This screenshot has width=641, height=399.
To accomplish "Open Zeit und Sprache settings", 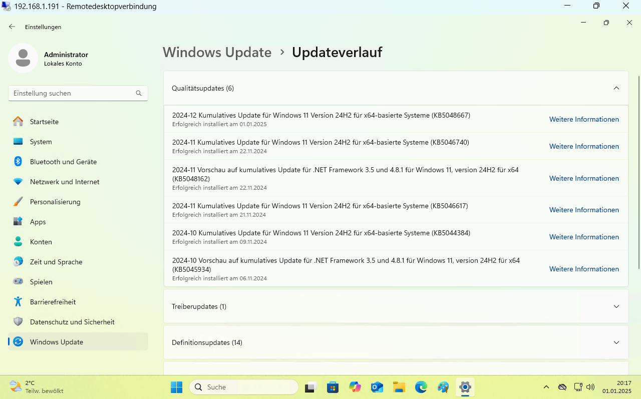I will coord(56,262).
